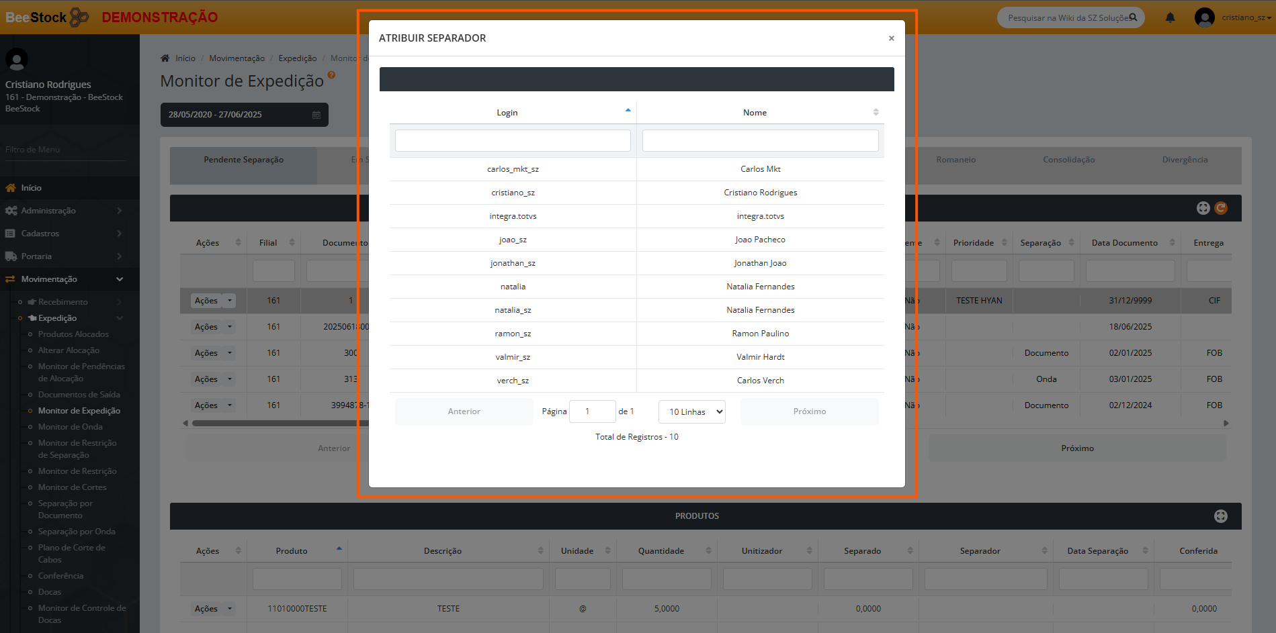Click the Login filter input field
The height and width of the screenshot is (633, 1276).
point(513,141)
